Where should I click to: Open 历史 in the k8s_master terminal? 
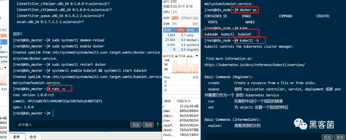coord(136,125)
